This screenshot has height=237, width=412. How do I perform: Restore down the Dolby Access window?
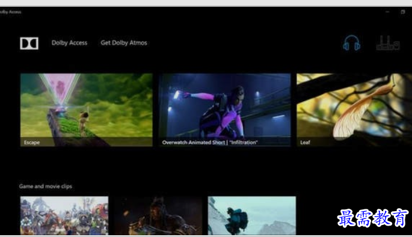click(x=403, y=12)
